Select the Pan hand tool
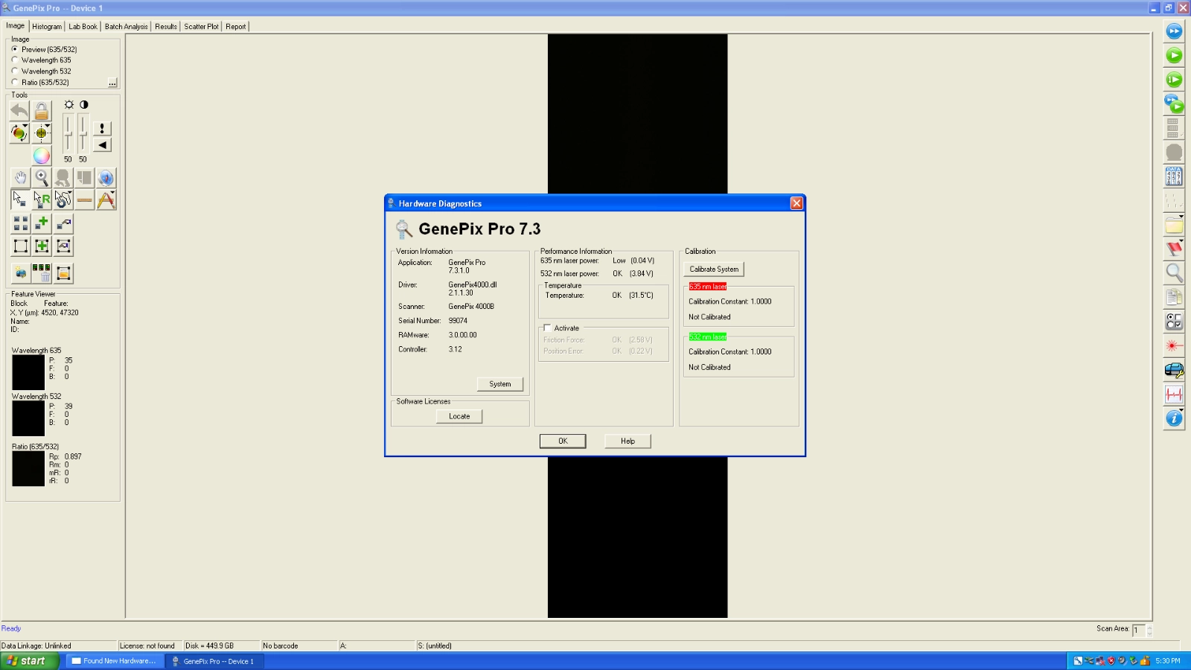 pyautogui.click(x=20, y=178)
